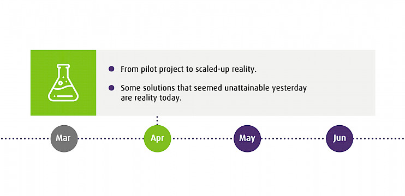Screen dimensions: 405x196
Task: Click the empty gray panel area right of text
Action: [x=341, y=83]
